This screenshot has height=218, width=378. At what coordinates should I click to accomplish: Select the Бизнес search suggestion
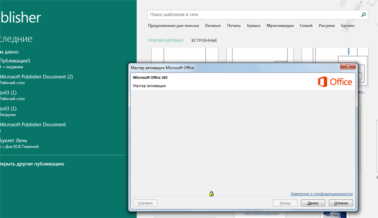coord(348,25)
